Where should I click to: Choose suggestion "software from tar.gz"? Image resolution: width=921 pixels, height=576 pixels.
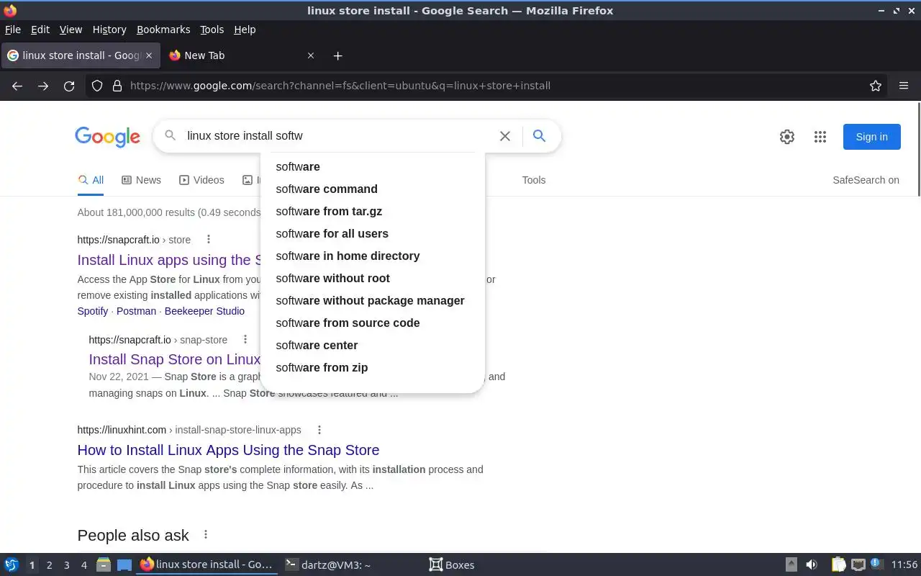coord(373,211)
